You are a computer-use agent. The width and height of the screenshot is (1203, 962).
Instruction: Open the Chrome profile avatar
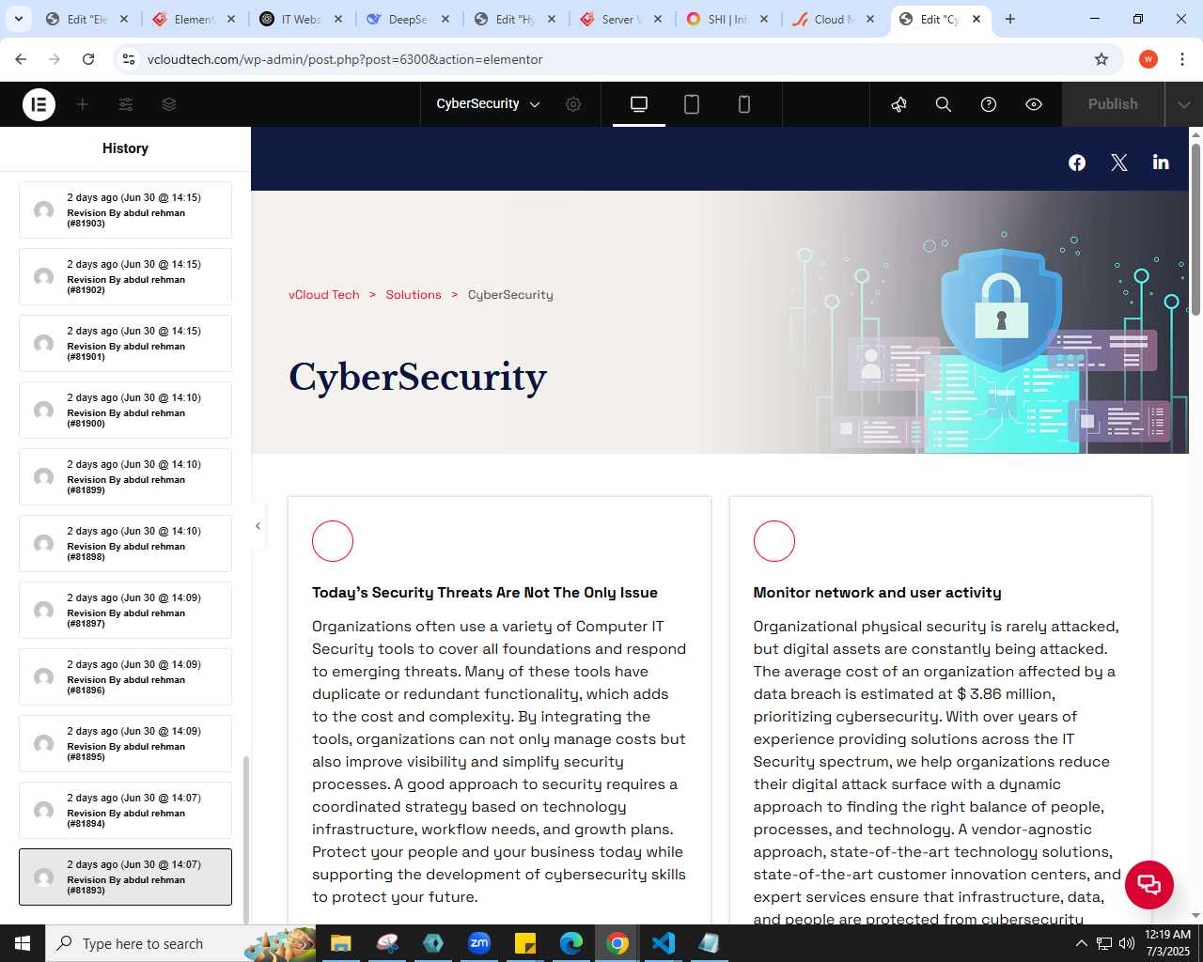click(1148, 59)
